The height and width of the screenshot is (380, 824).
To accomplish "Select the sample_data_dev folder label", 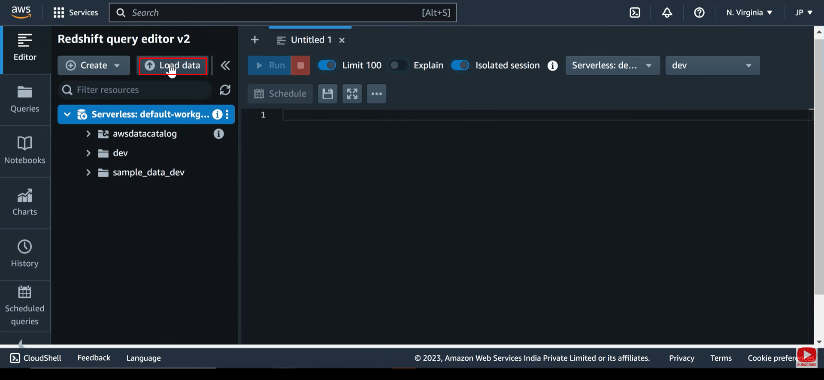I will [148, 172].
